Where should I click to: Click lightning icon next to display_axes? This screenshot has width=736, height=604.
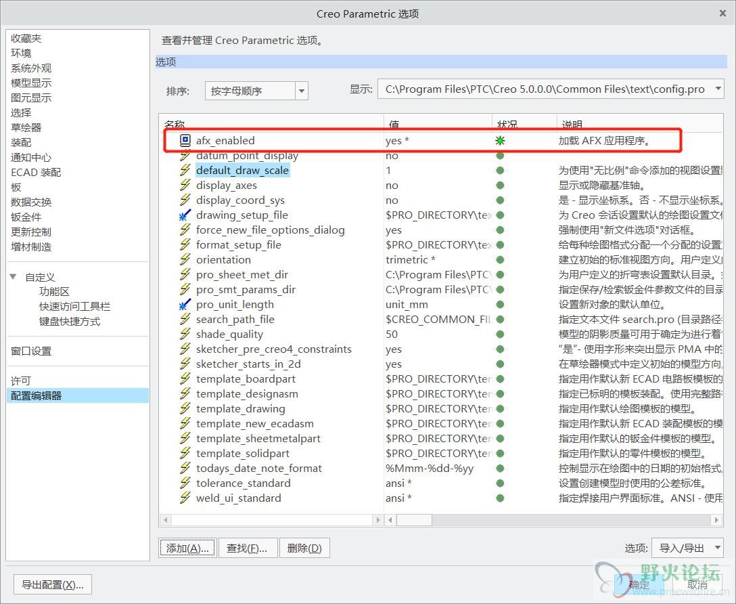[x=185, y=185]
